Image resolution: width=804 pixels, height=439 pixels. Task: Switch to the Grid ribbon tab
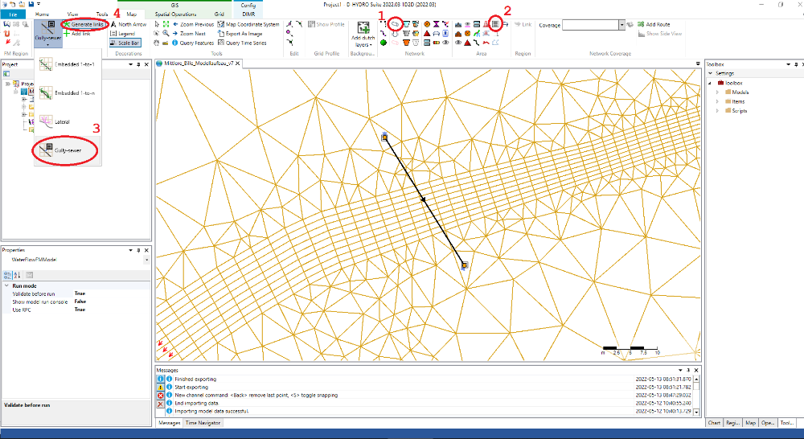(x=219, y=14)
